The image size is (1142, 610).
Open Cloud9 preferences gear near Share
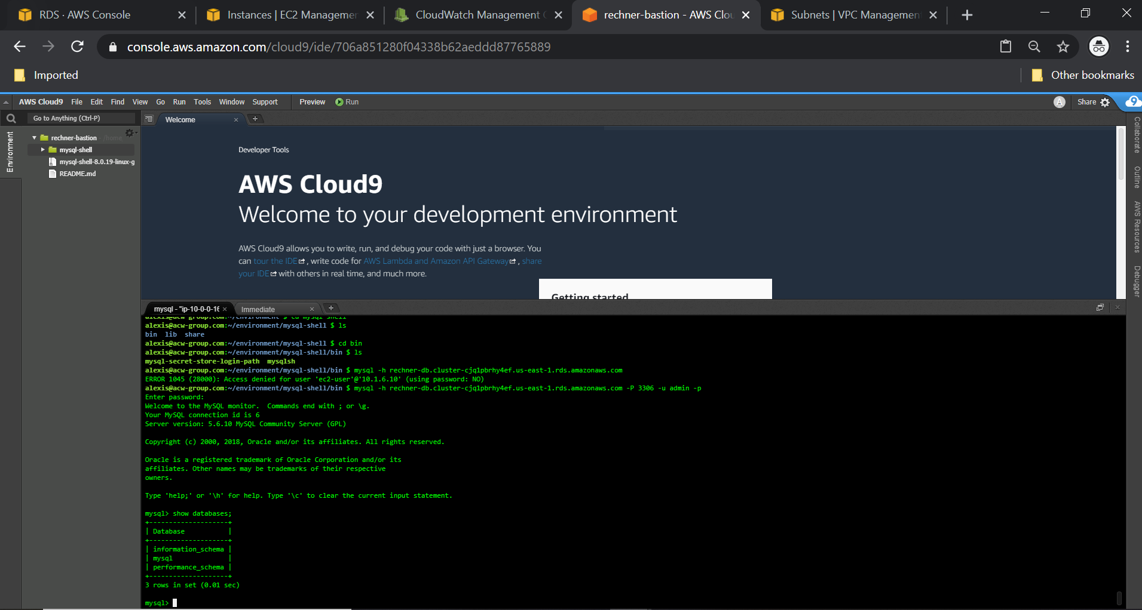[x=1105, y=102]
